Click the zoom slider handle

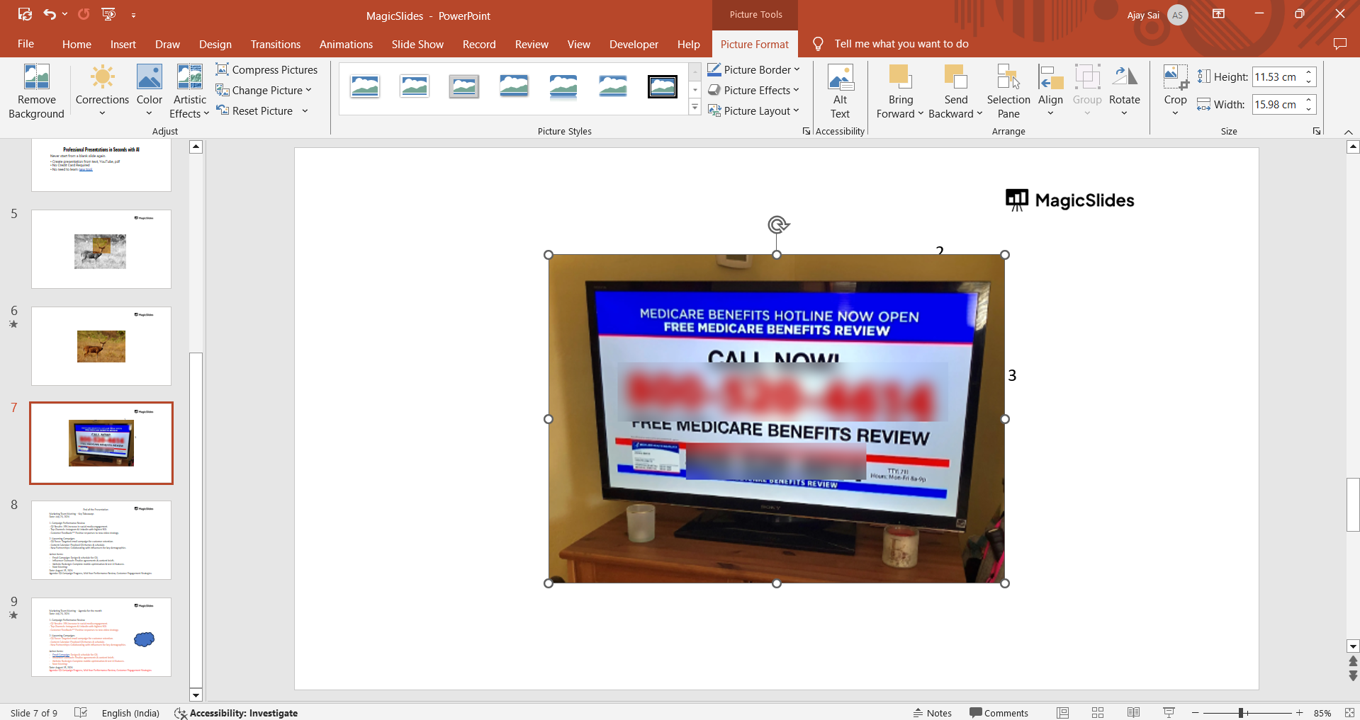[x=1241, y=713]
